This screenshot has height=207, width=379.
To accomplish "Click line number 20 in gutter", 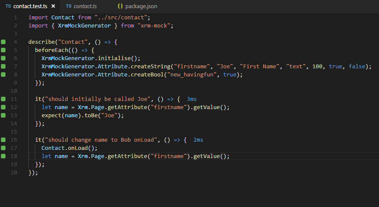I will [14, 172].
